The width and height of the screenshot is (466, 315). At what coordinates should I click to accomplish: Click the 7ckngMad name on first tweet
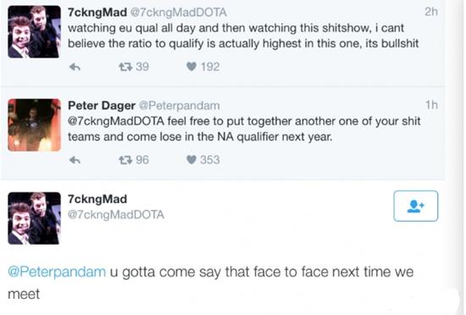(x=97, y=12)
